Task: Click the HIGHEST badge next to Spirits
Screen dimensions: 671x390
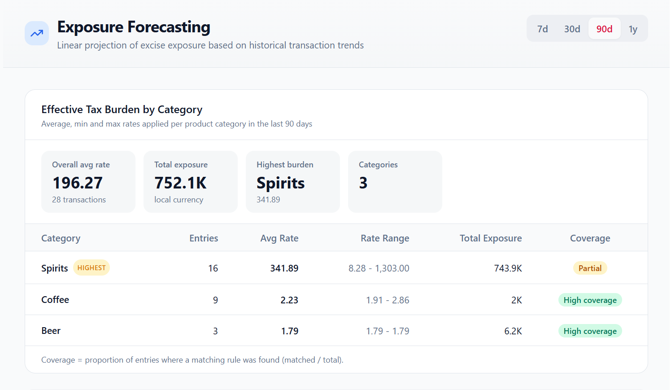Action: pyautogui.click(x=91, y=268)
